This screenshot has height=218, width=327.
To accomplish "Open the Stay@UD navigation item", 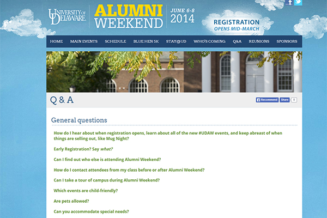I will (176, 41).
